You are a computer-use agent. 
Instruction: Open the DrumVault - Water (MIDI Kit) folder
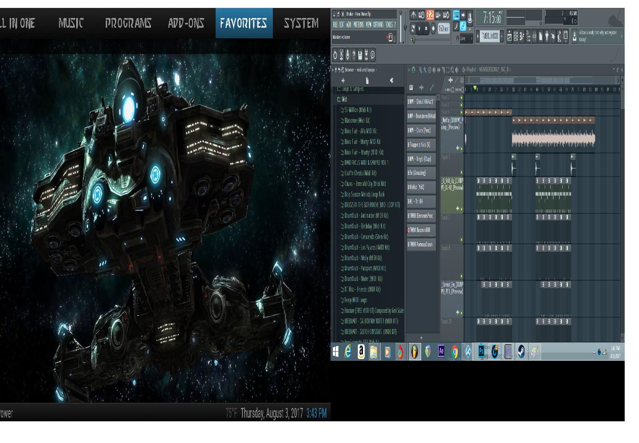(363, 279)
